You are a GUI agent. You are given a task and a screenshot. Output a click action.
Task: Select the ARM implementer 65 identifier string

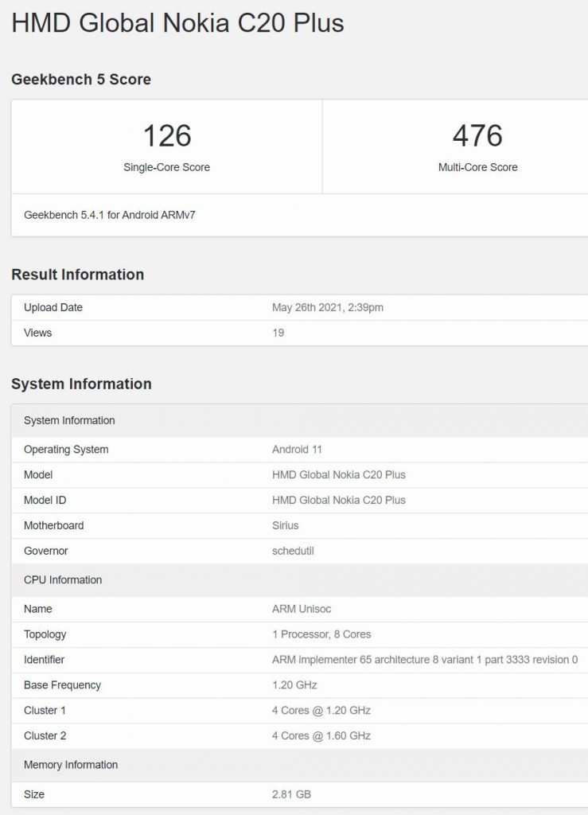click(425, 660)
